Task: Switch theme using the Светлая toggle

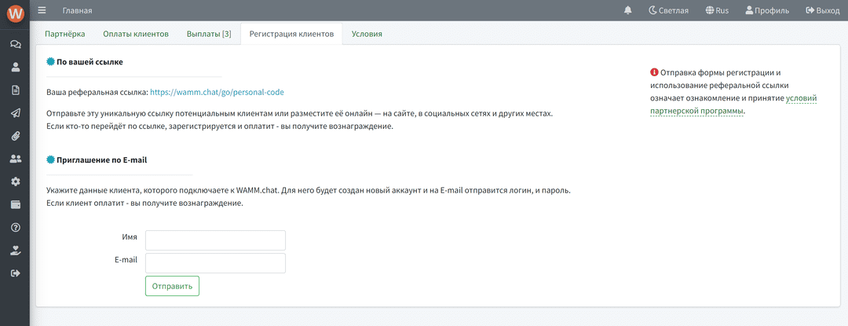Action: point(668,11)
